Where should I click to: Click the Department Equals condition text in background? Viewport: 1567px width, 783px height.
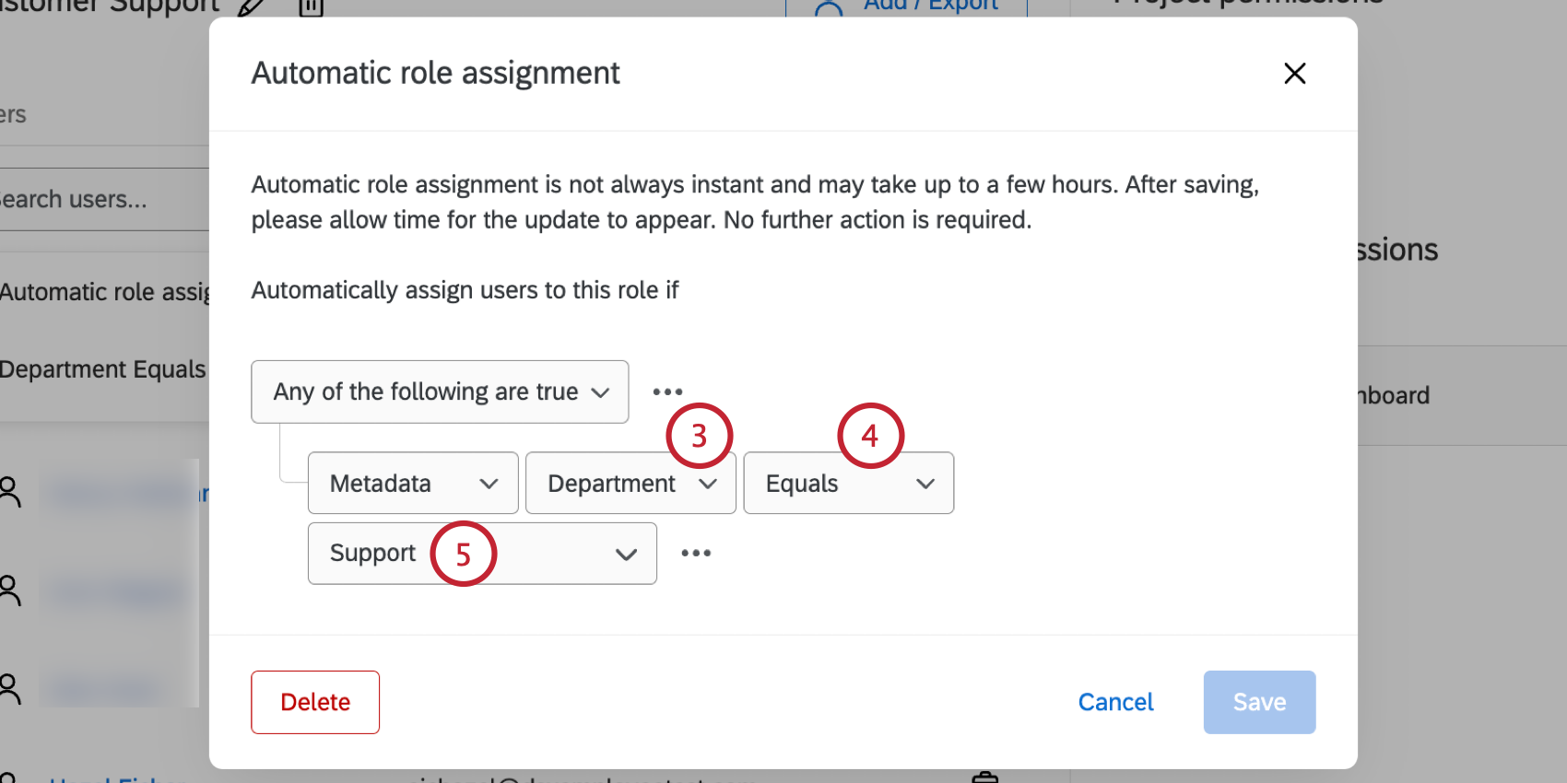102,369
